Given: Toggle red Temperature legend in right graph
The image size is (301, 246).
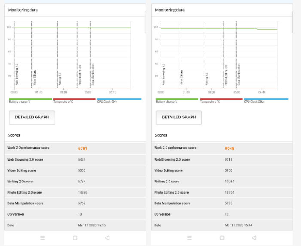Looking at the screenshot, I should coord(221,100).
